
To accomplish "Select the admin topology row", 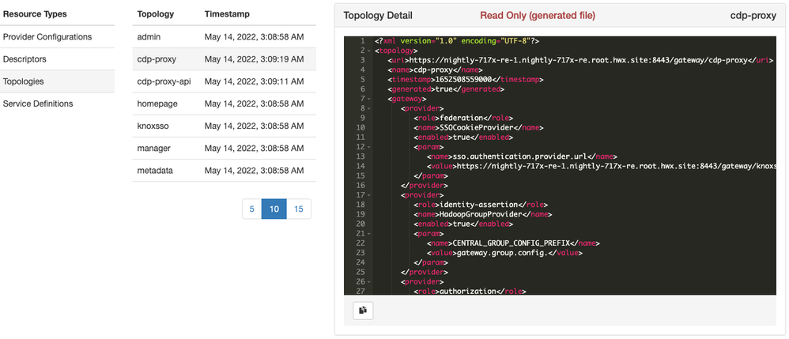I will point(149,37).
